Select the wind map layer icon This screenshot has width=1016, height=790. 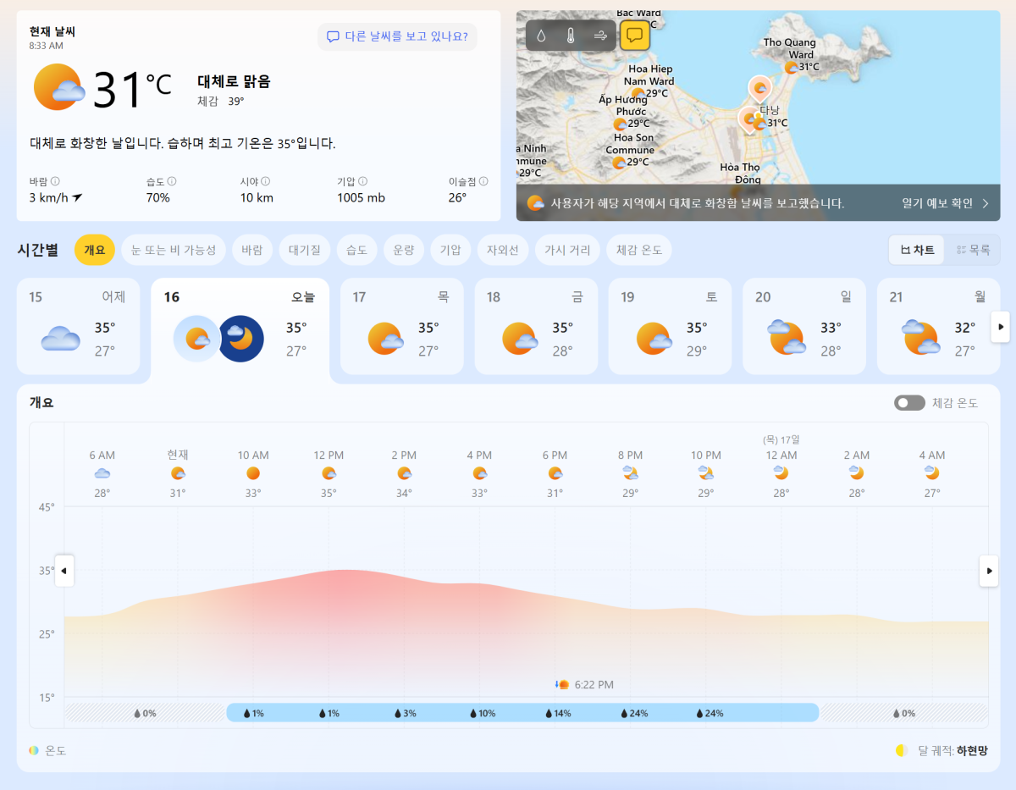(x=600, y=36)
